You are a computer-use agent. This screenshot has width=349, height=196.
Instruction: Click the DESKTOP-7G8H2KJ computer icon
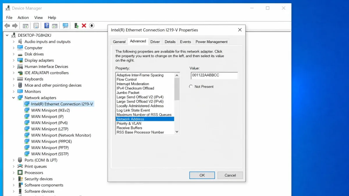tap(13, 35)
